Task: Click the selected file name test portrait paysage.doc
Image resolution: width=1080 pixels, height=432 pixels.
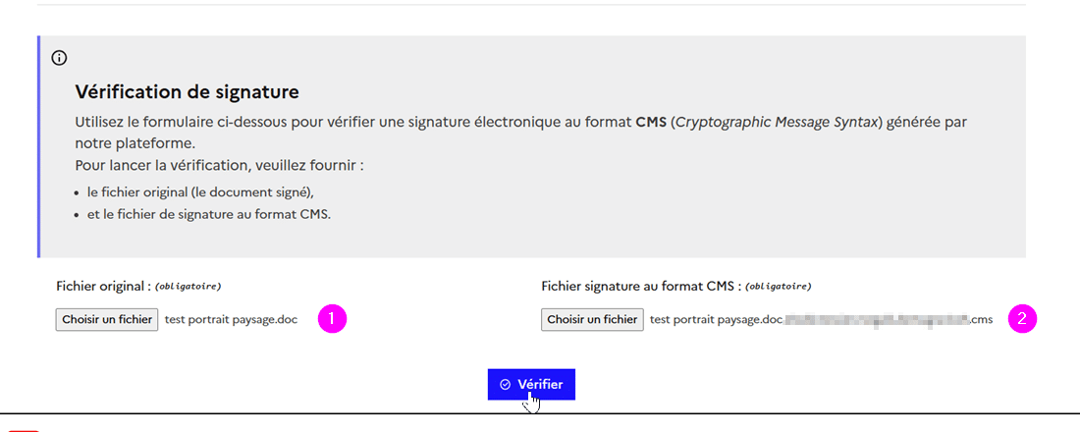Action: click(x=231, y=319)
